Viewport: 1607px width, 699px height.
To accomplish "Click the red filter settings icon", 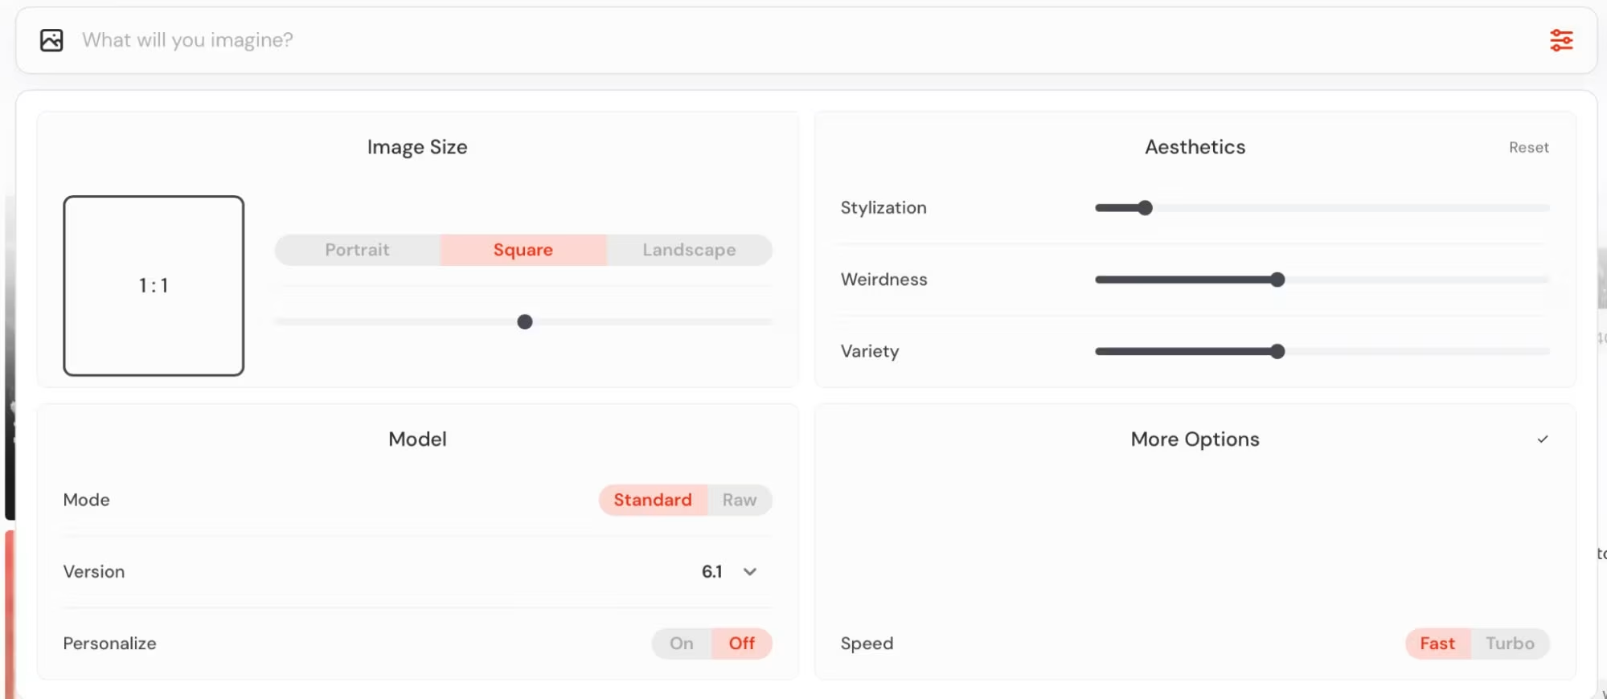I will [x=1560, y=39].
